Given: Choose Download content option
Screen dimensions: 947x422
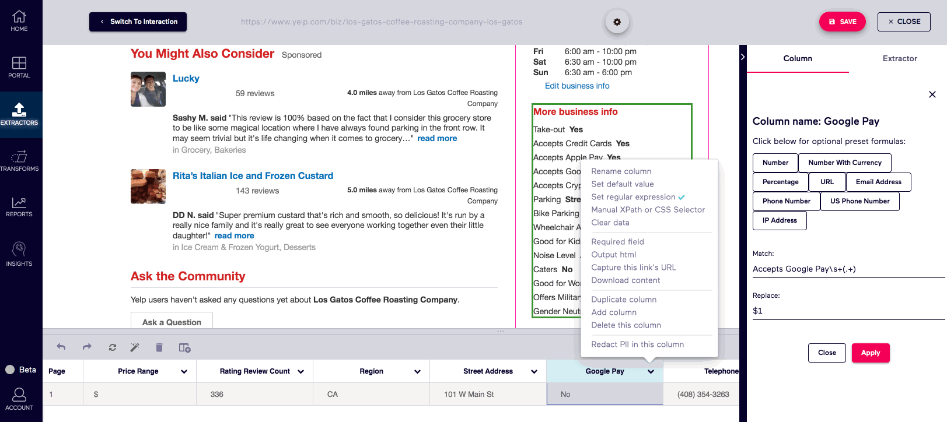Looking at the screenshot, I should click(x=625, y=280).
